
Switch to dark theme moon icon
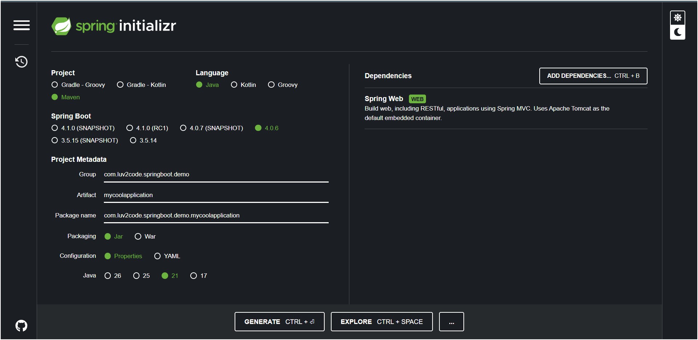[677, 32]
